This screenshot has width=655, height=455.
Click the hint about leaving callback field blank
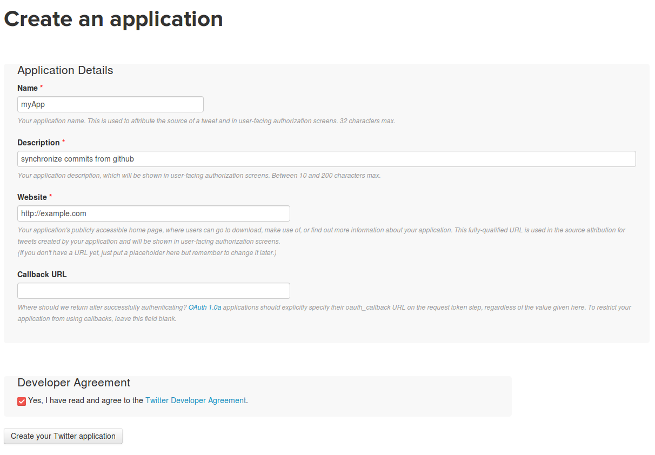click(97, 319)
